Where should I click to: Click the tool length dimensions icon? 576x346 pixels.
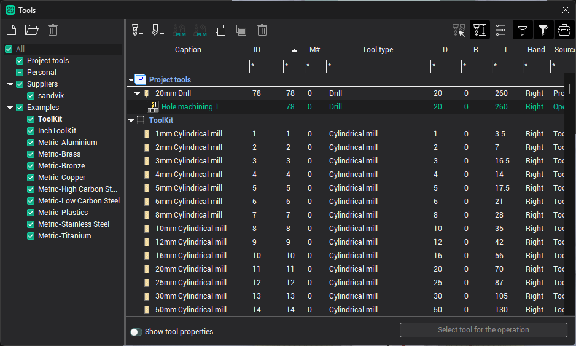[480, 29]
